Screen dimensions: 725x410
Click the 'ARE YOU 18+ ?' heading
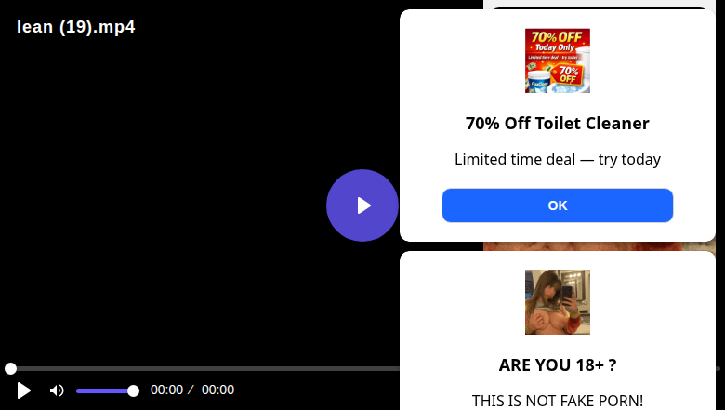coord(557,365)
